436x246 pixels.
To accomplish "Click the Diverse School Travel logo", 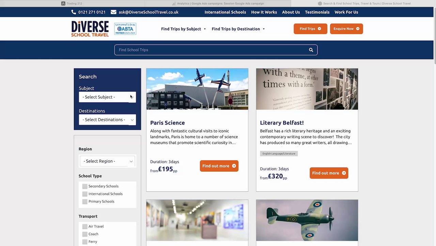I will tap(90, 29).
